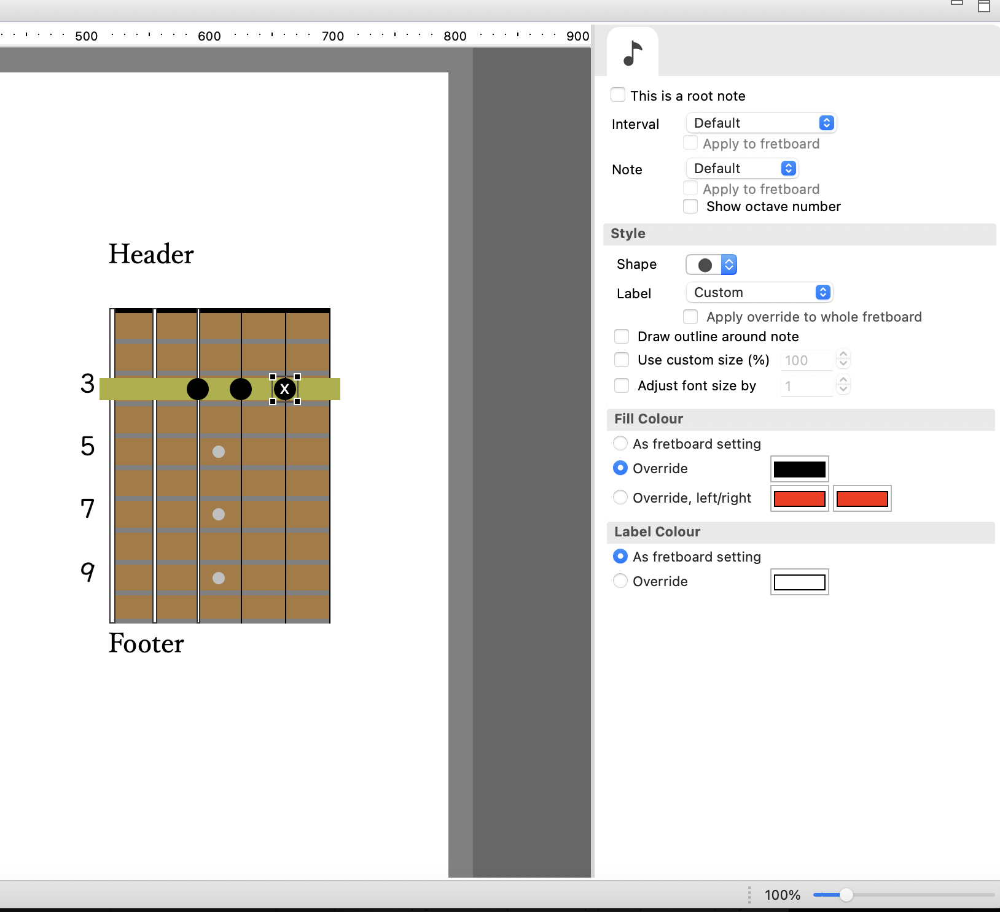Click the fret 5 inlay marker dot
This screenshot has height=912, width=1000.
coord(219,452)
